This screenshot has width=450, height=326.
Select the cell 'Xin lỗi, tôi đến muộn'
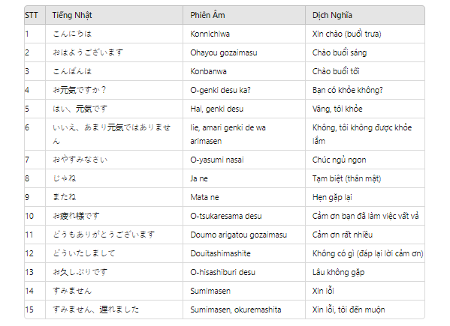[x=365, y=310]
